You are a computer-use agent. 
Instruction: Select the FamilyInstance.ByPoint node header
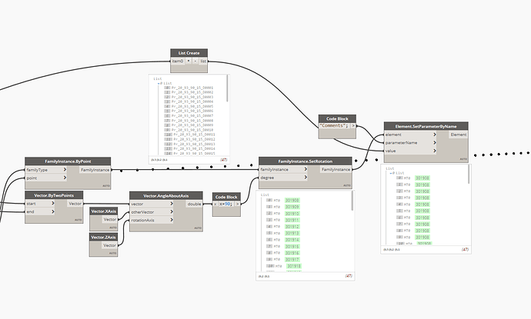pyautogui.click(x=68, y=161)
